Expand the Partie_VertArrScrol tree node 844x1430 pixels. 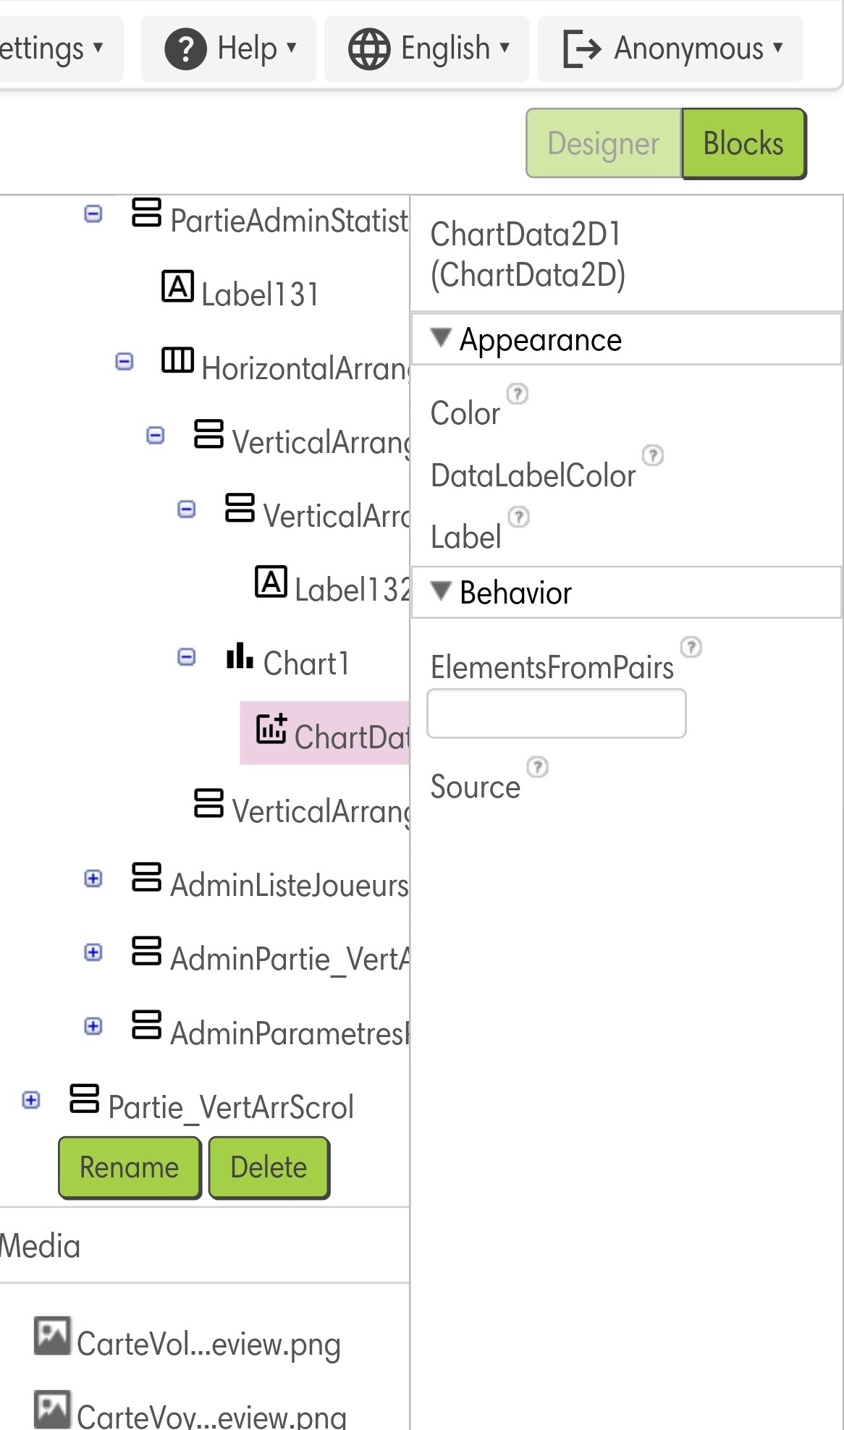point(31,1100)
